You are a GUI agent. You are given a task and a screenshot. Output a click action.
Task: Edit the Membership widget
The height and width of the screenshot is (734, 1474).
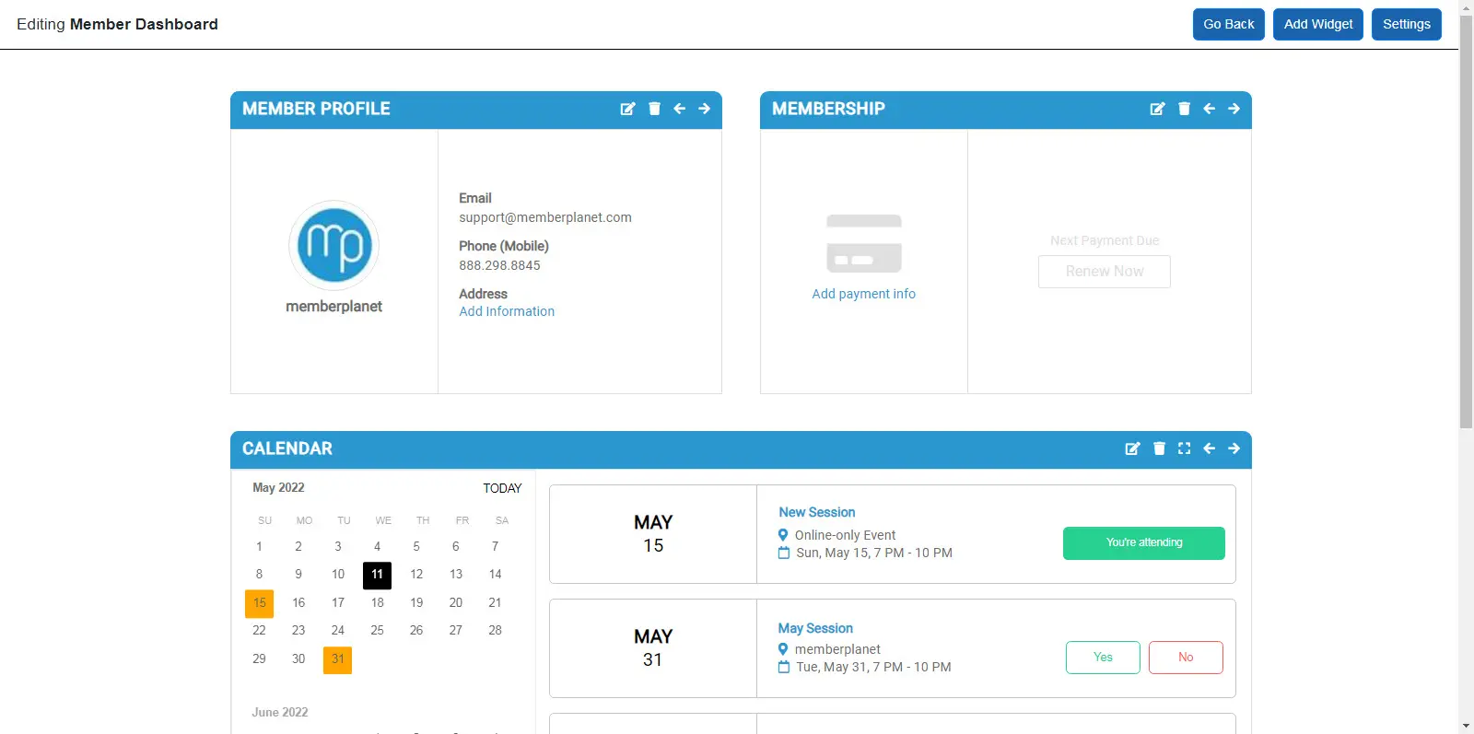pos(1157,109)
